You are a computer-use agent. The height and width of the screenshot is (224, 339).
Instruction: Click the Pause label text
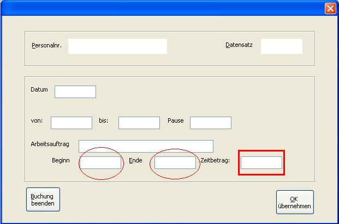tap(175, 120)
